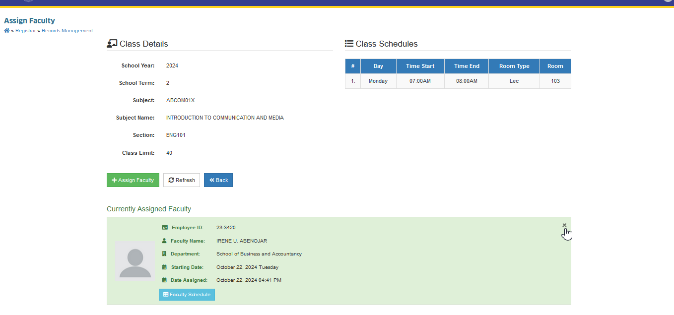Screen dimensions: 674x315
Task: Click the Faculty Name person icon
Action: 164,241
